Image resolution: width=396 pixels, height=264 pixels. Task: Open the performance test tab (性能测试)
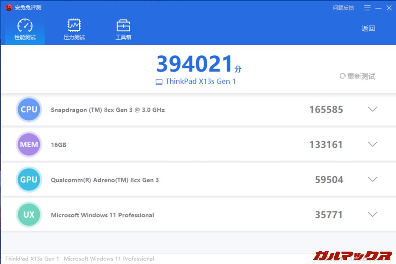25,30
